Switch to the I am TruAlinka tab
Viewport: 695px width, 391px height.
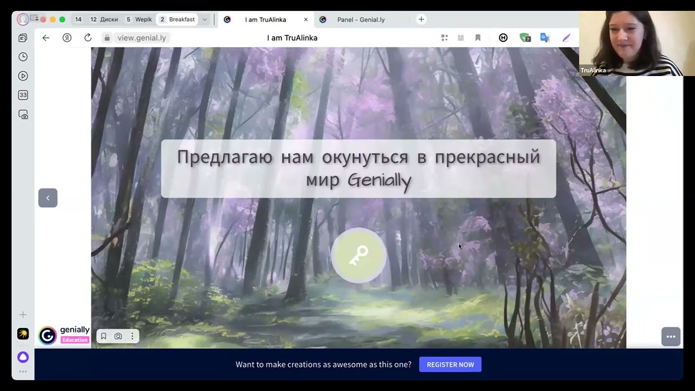click(266, 20)
